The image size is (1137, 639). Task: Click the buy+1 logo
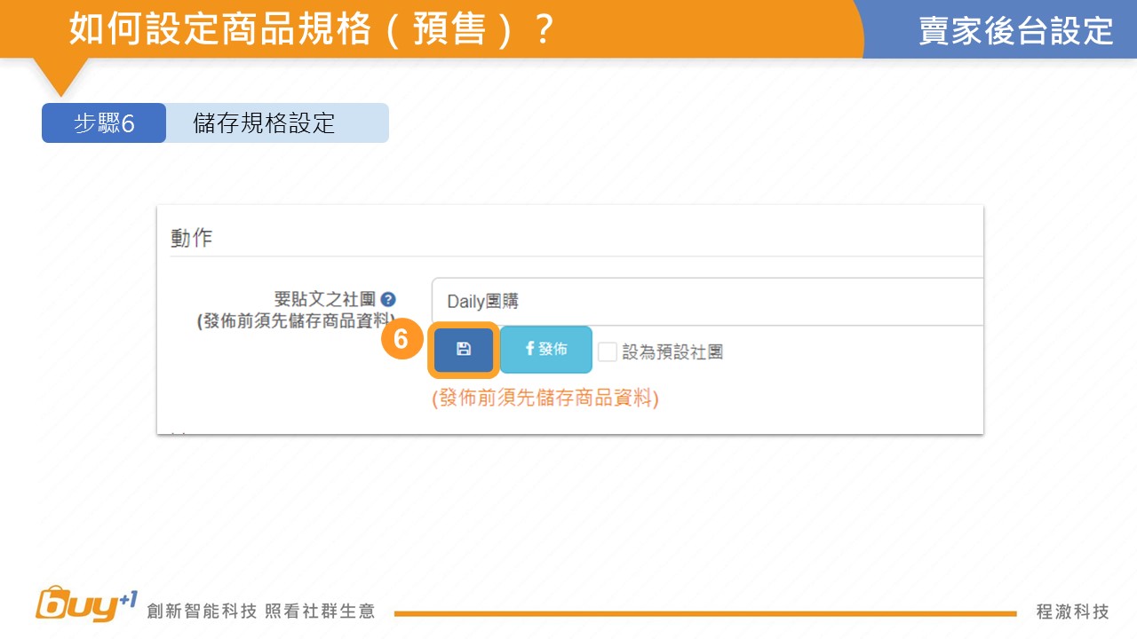click(86, 604)
